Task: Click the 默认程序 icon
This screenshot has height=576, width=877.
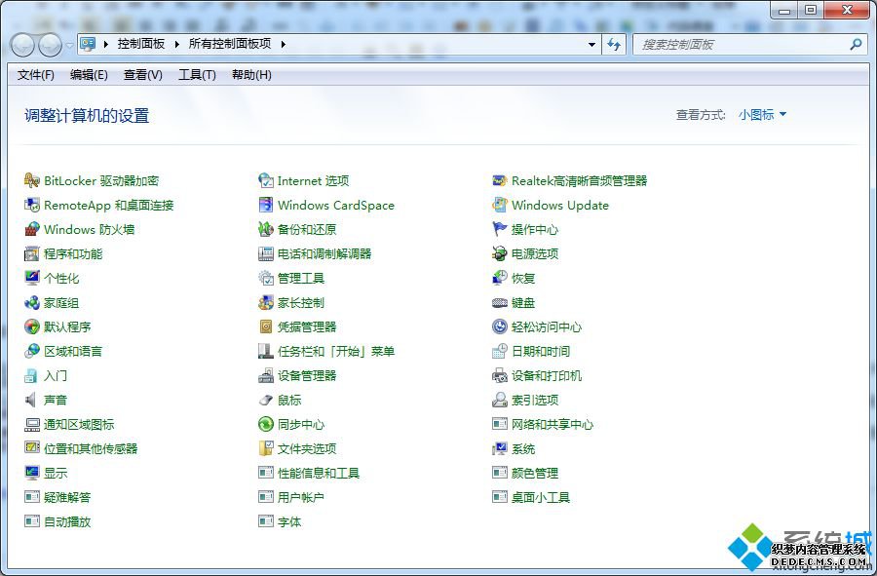Action: pyautogui.click(x=32, y=326)
